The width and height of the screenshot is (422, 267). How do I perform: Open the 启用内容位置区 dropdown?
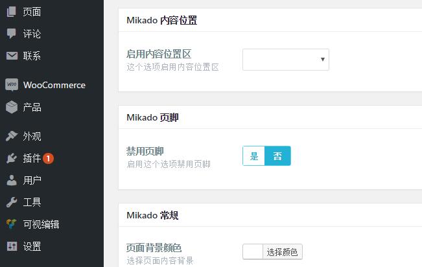286,60
